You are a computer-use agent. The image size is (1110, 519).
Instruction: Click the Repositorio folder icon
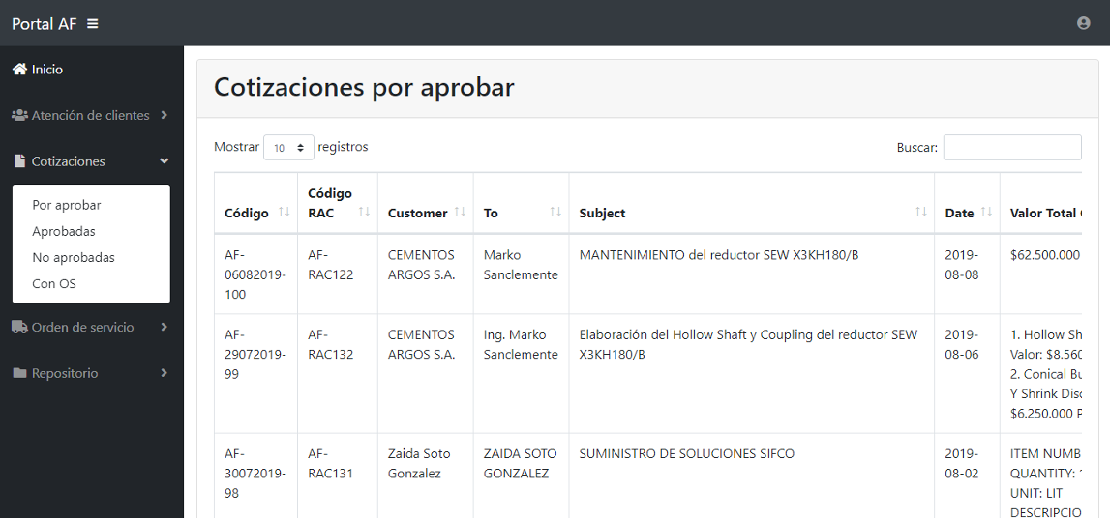(x=19, y=373)
